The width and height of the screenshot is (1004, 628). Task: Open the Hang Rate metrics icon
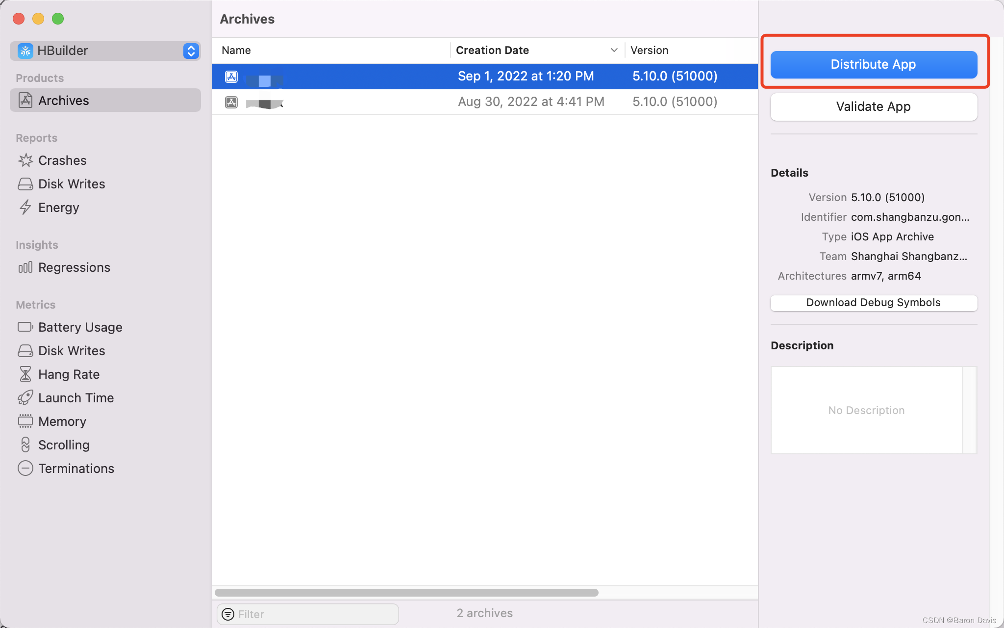point(25,373)
